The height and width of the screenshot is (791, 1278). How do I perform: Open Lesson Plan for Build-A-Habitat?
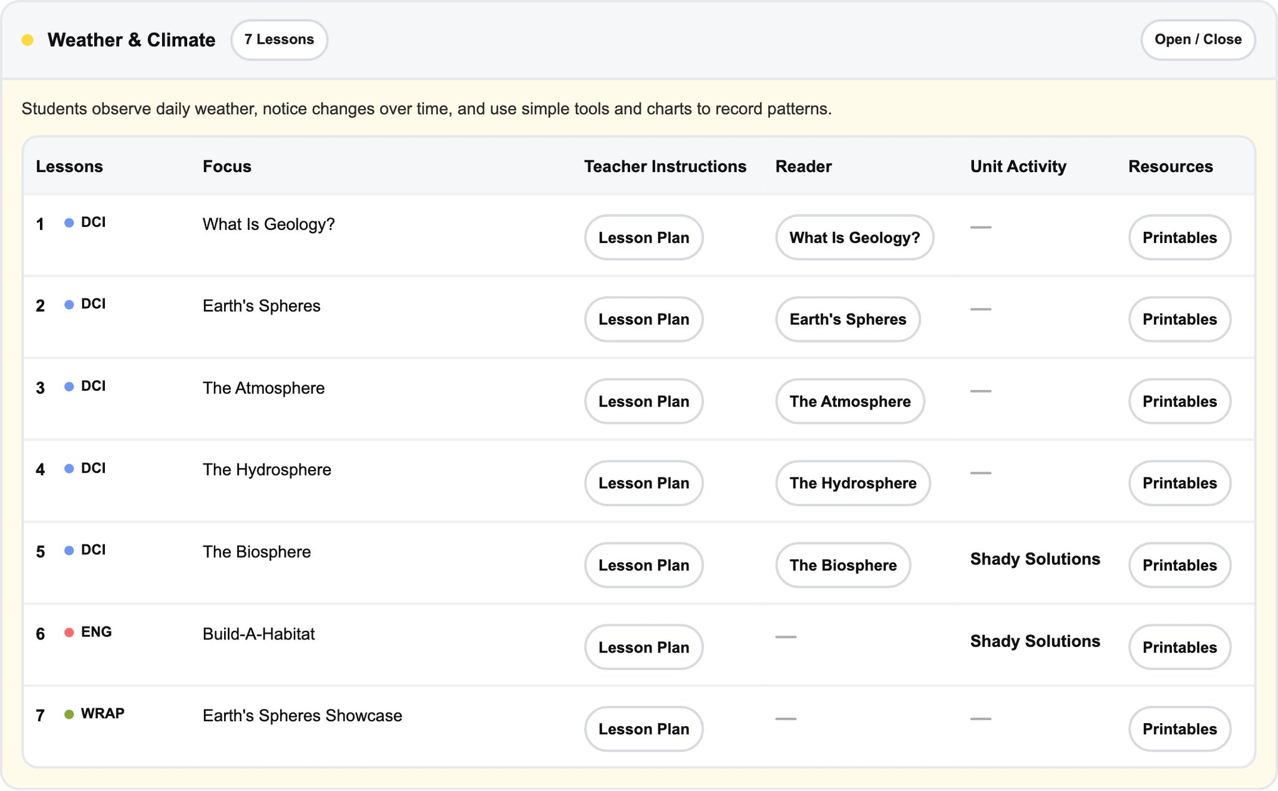click(x=643, y=647)
